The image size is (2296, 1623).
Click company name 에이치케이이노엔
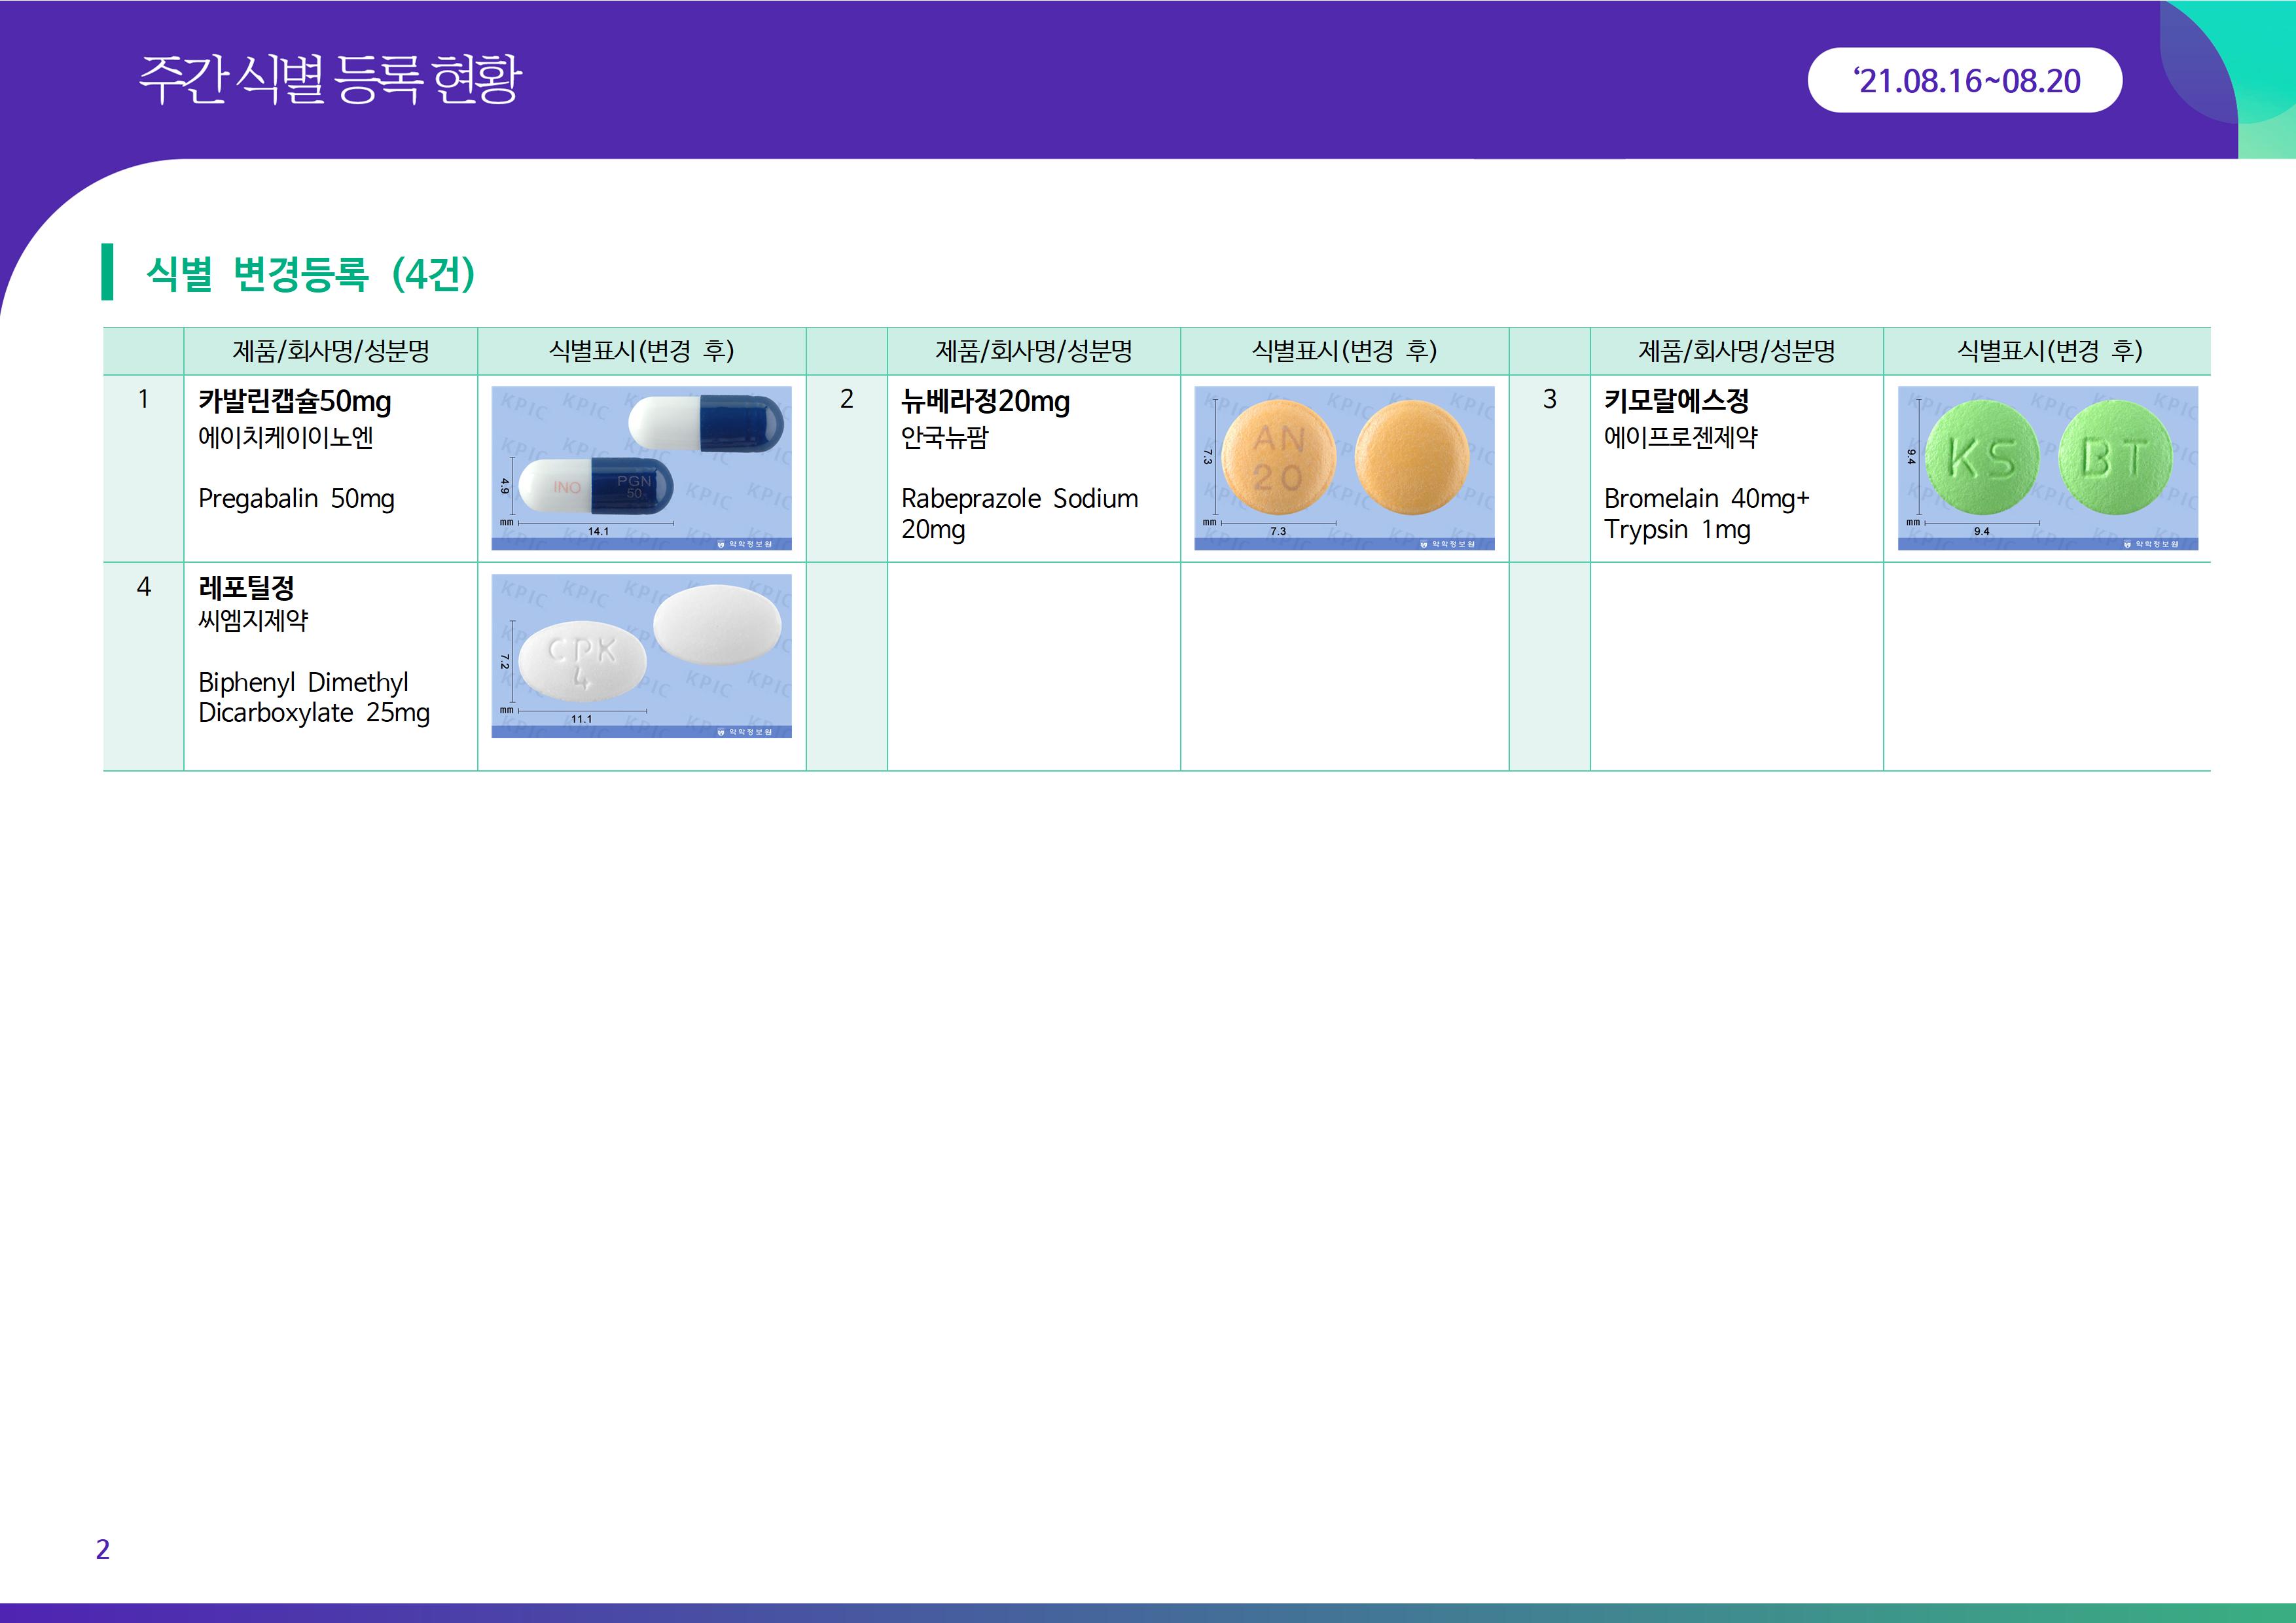tap(286, 437)
